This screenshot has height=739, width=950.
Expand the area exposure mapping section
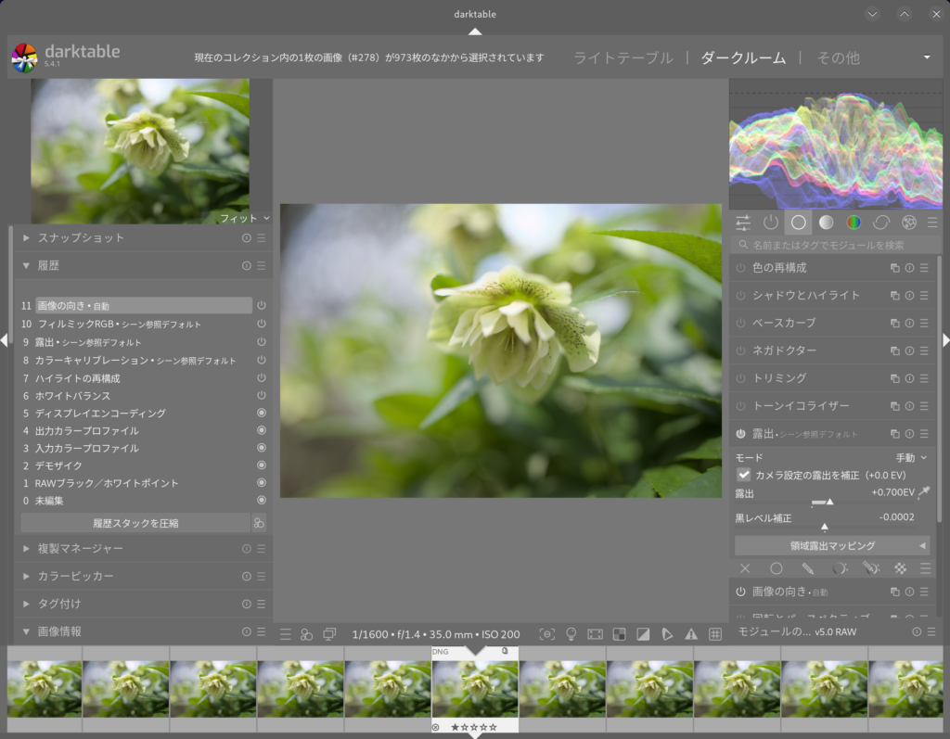(831, 545)
